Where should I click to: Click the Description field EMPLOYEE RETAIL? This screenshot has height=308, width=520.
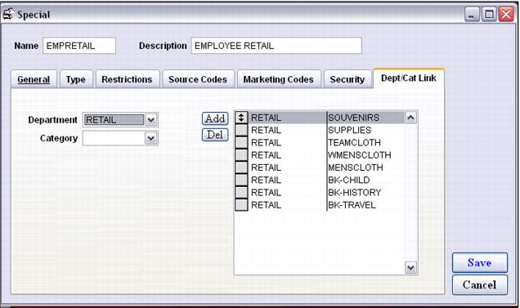pyautogui.click(x=276, y=46)
